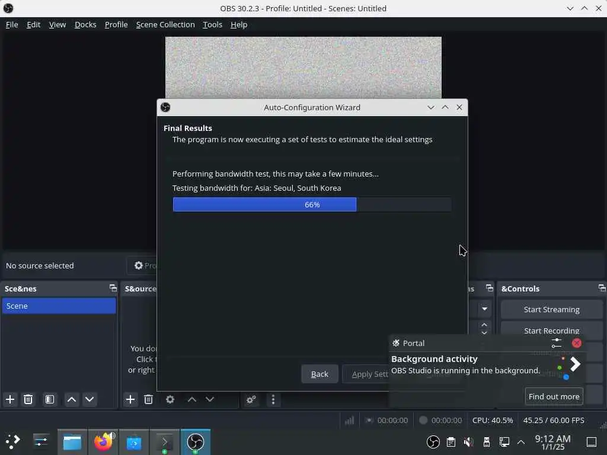
Task: Move source down in Sources dock
Action: point(210,399)
